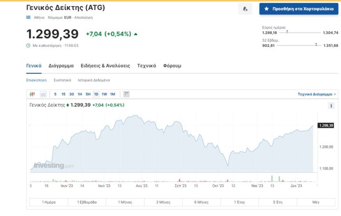Select the candlestick chart type icon
The image size is (341, 216).
[x=32, y=94]
